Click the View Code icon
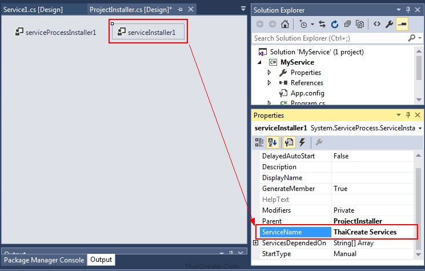This screenshot has width=425, height=271. pyautogui.click(x=377, y=24)
